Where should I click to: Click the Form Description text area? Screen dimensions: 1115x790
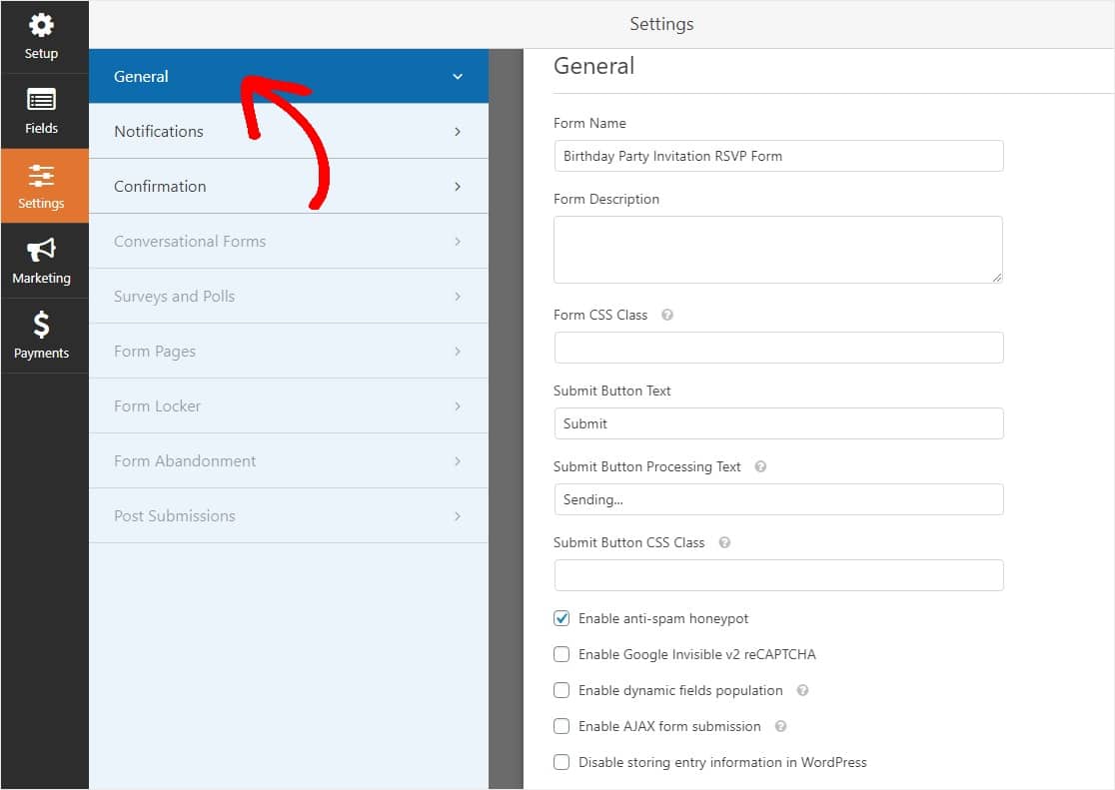click(777, 249)
